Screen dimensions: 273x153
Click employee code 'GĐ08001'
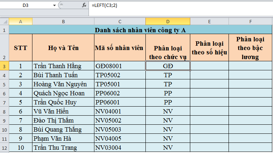120,66
